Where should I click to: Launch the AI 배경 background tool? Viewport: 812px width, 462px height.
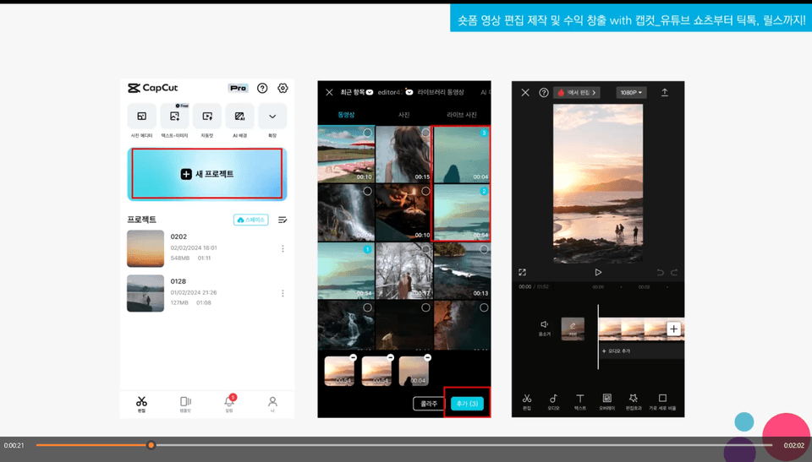coord(239,117)
